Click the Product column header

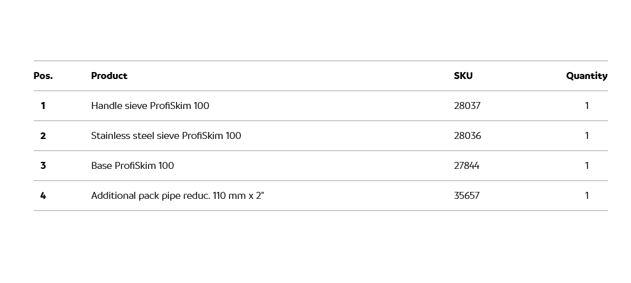(x=109, y=76)
